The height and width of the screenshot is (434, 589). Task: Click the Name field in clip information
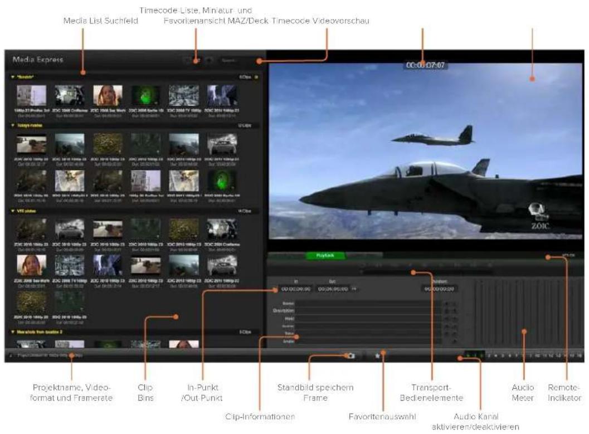pyautogui.click(x=368, y=303)
